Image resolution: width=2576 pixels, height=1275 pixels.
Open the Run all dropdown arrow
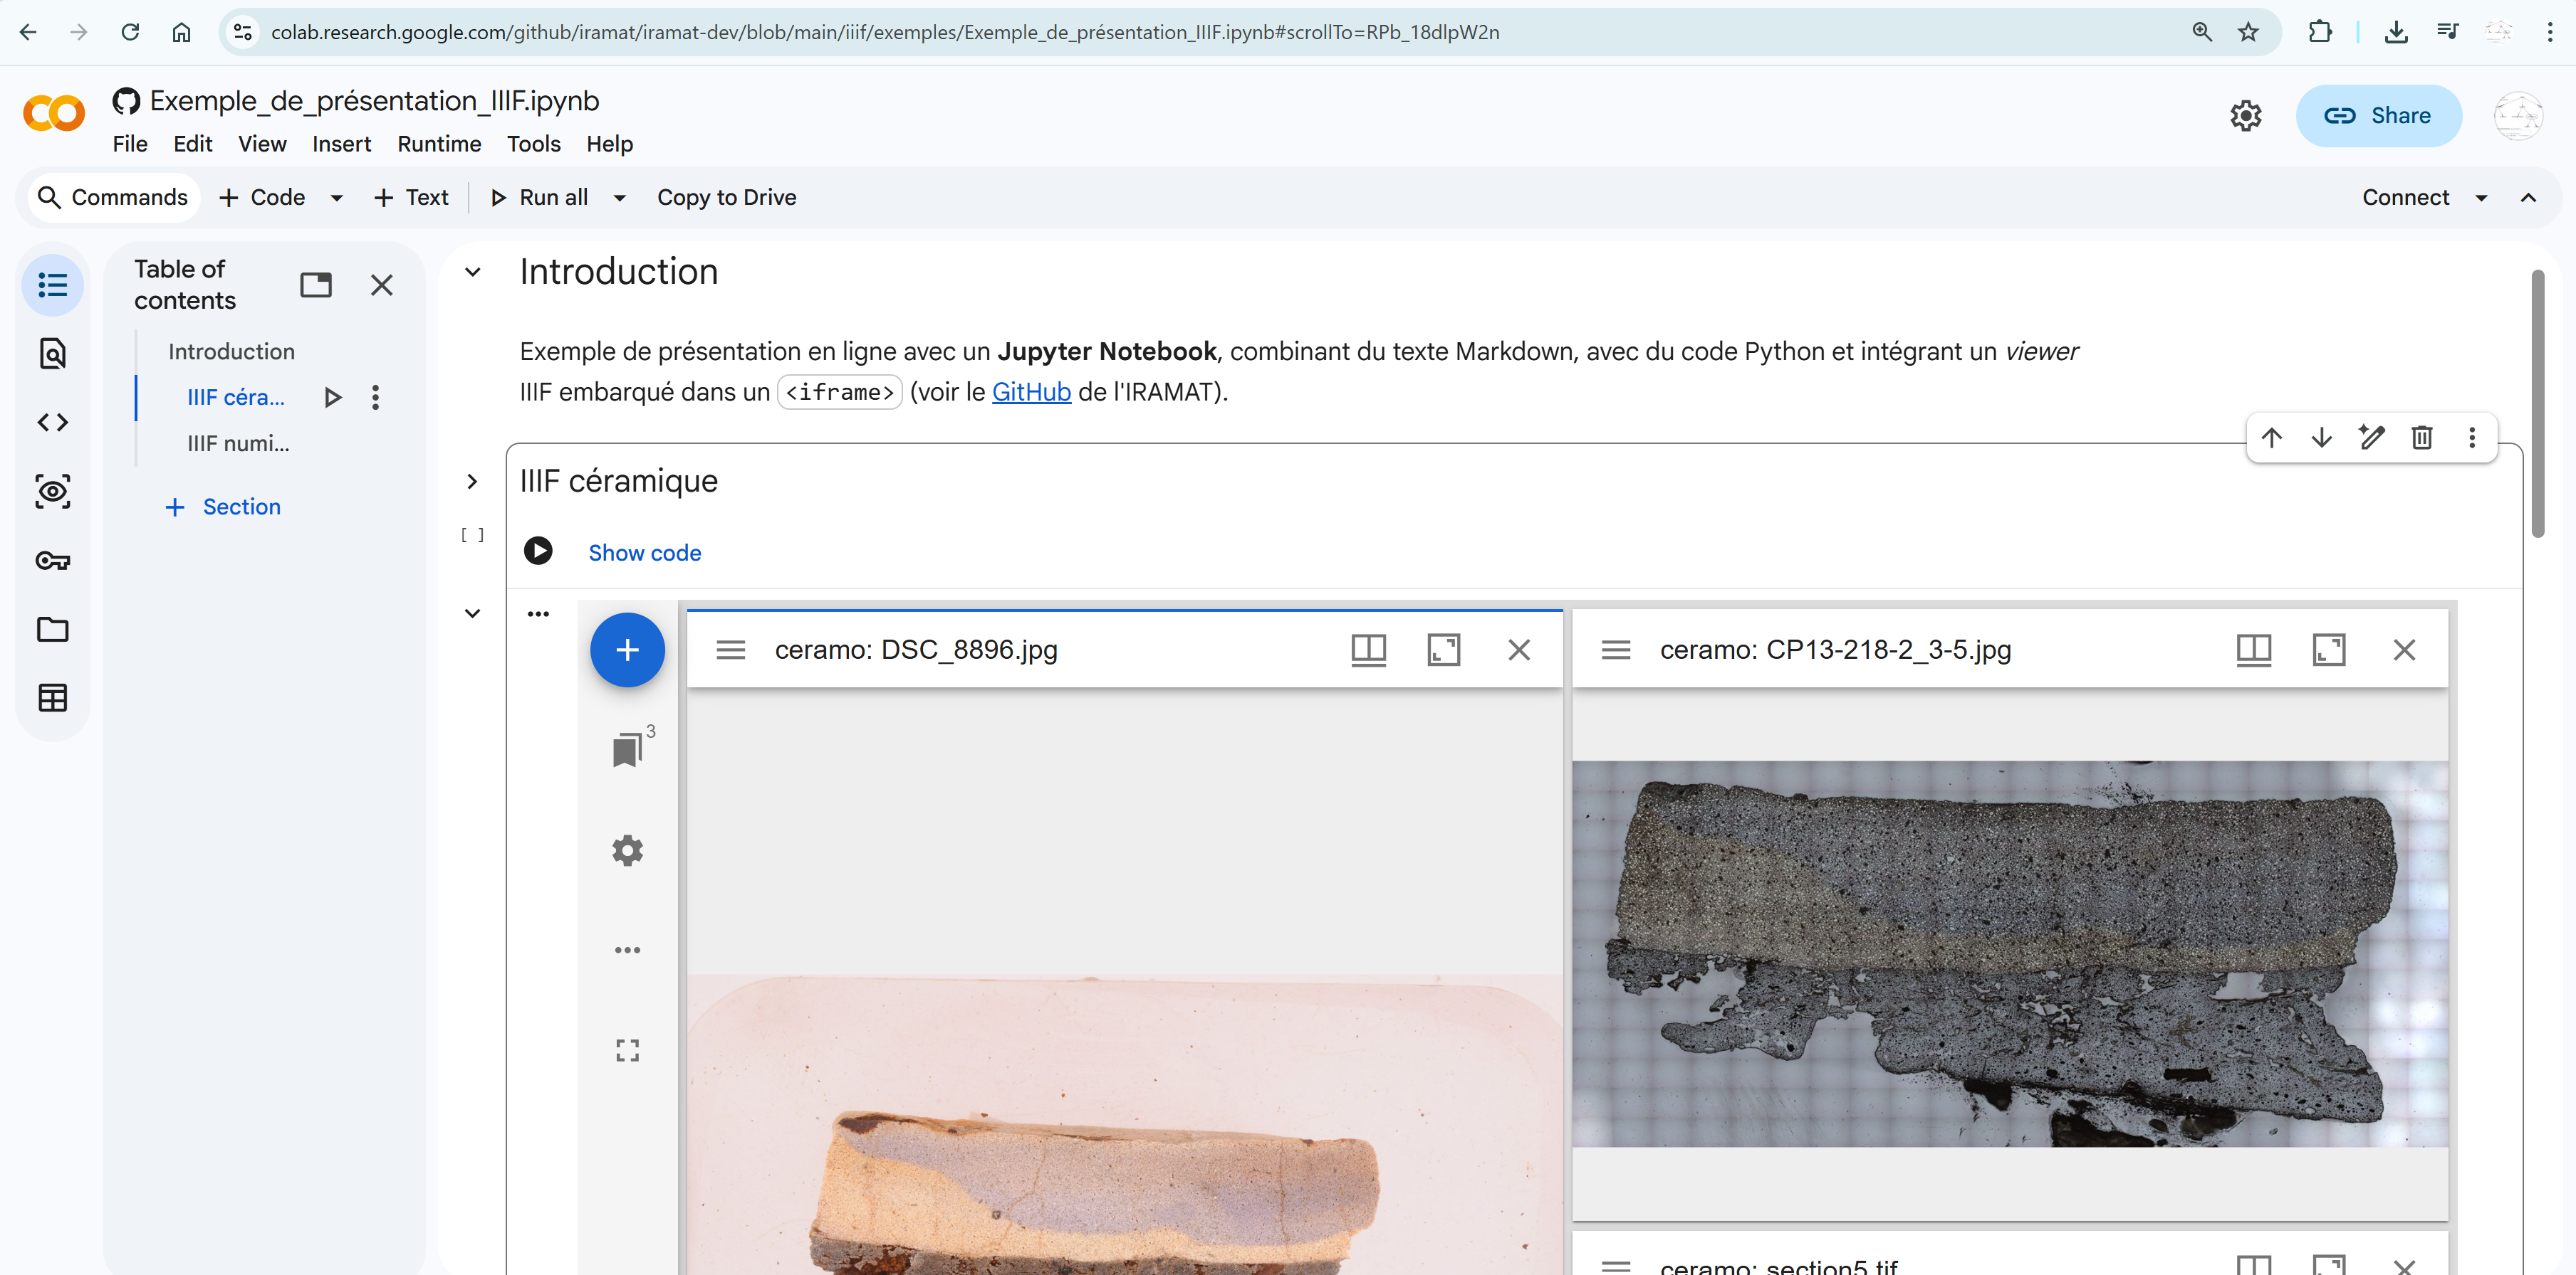[619, 198]
